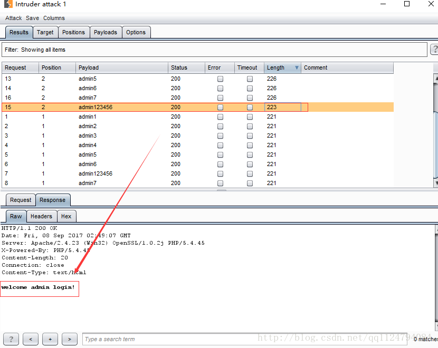
Task: Switch to the Payloads tab
Action: pyautogui.click(x=106, y=32)
